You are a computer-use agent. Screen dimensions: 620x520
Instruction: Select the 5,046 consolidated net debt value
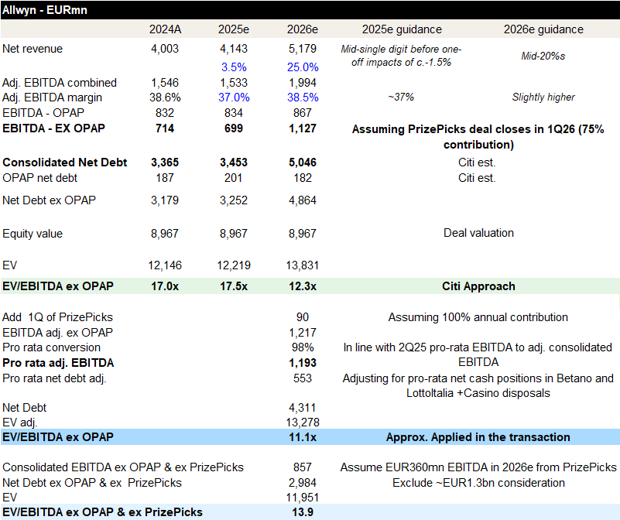[303, 162]
